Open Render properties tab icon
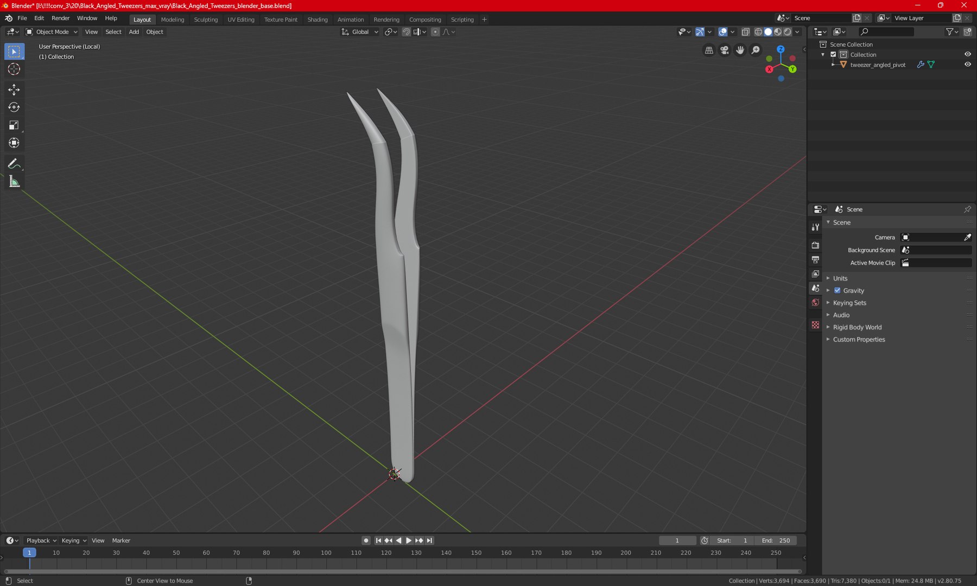Image resolution: width=977 pixels, height=586 pixels. coord(815,245)
